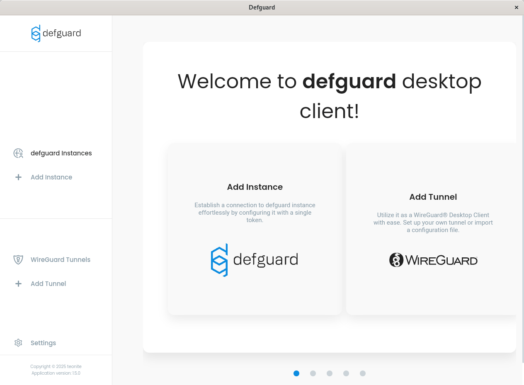This screenshot has height=385, width=524.
Task: Click the WireGuard logo in Add Tunnel card
Action: click(433, 260)
